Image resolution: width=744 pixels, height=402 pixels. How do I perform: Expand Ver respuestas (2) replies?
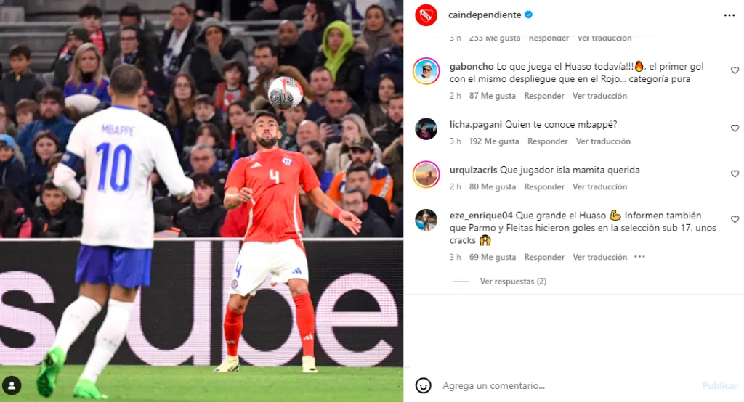(x=513, y=281)
